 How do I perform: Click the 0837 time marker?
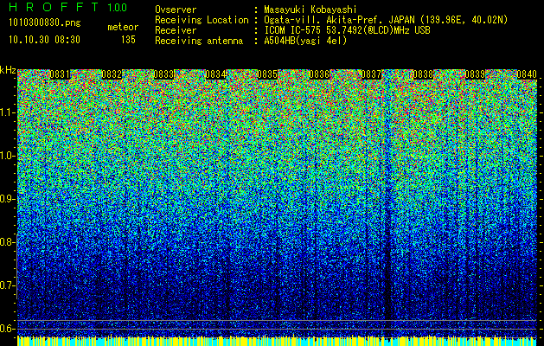click(x=371, y=74)
